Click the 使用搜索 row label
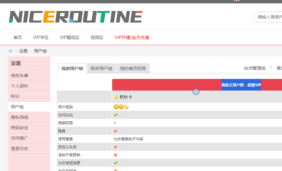 [x=65, y=139]
